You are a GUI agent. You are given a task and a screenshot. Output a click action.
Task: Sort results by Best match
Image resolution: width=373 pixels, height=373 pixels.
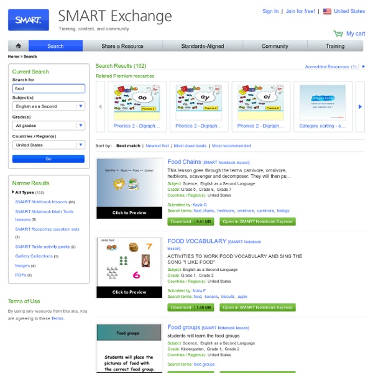[x=128, y=145]
